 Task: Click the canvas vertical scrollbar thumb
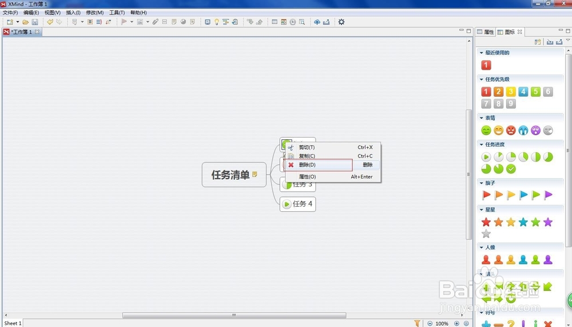[x=469, y=175]
